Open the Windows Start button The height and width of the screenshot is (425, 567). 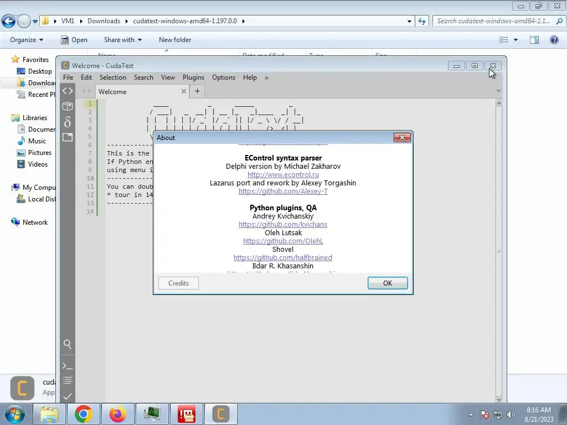point(15,414)
